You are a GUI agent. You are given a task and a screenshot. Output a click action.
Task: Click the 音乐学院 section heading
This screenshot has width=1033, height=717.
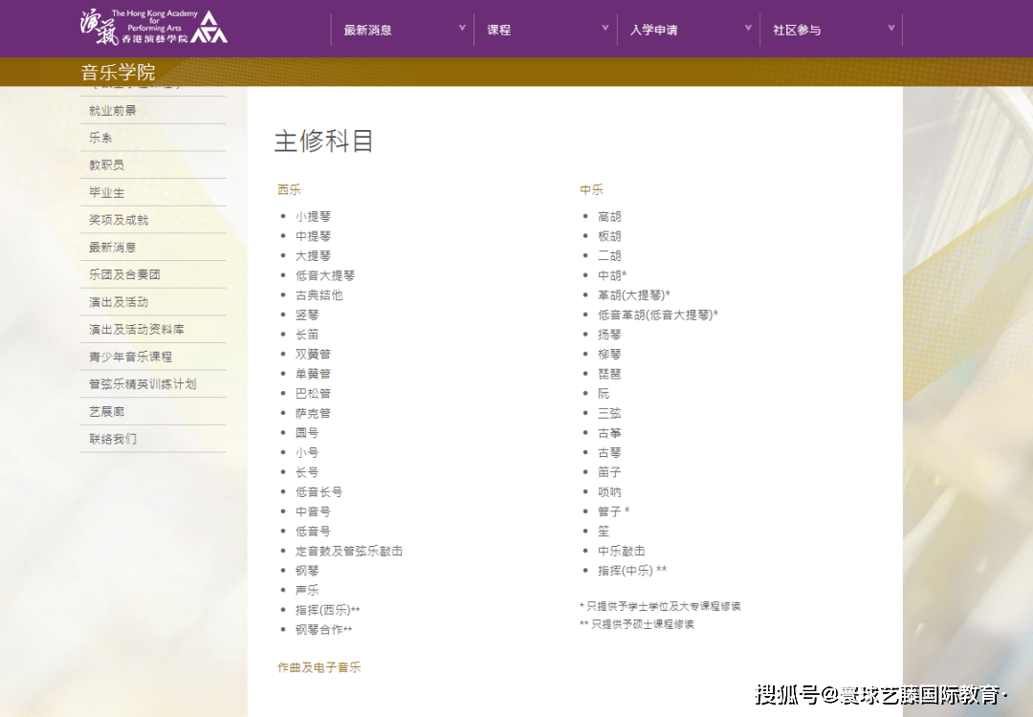(118, 72)
